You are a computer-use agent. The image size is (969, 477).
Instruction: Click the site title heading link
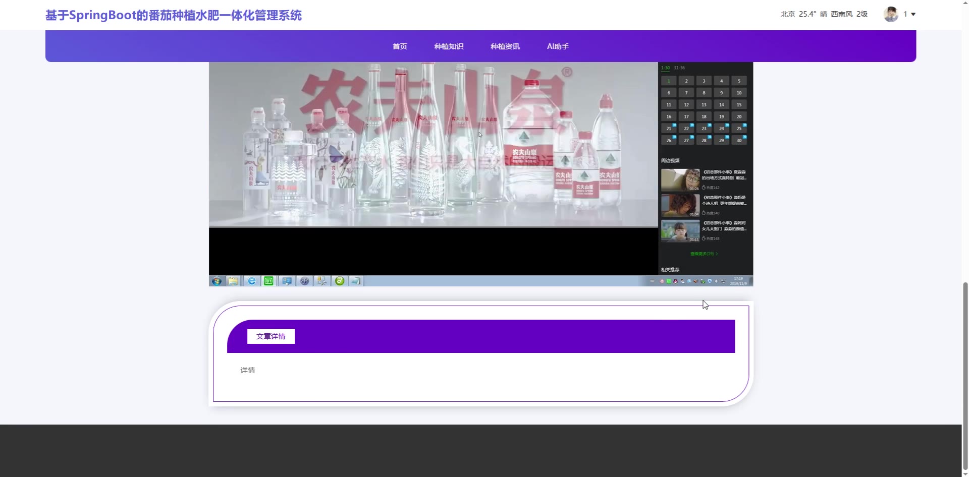click(174, 15)
